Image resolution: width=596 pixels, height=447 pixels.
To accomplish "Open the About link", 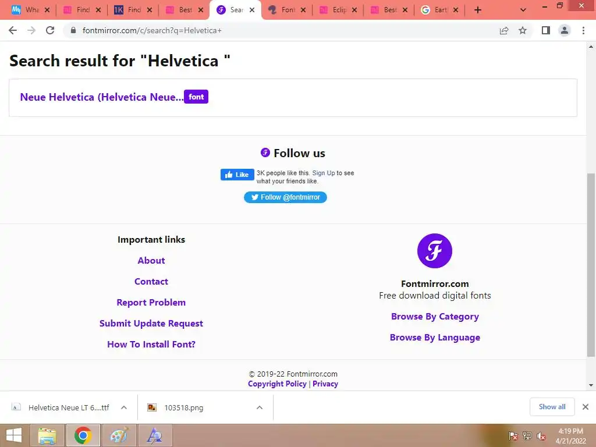I will pos(151,260).
